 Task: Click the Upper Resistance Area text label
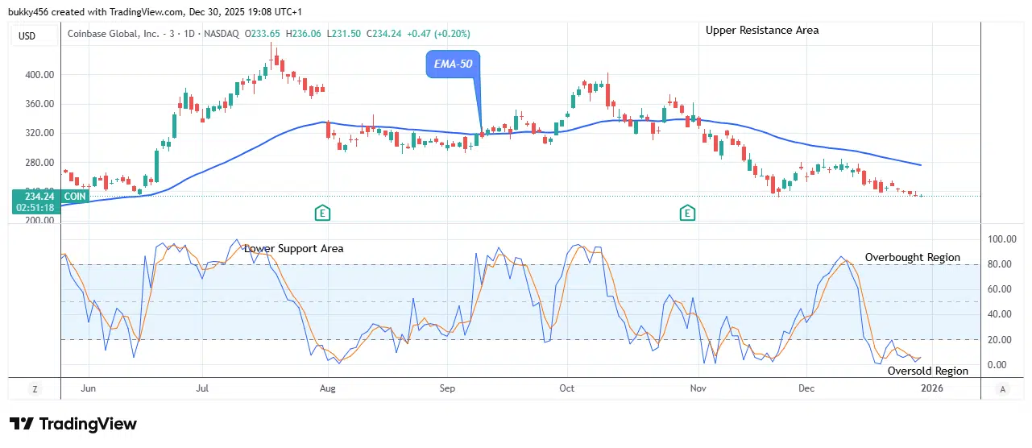point(762,31)
